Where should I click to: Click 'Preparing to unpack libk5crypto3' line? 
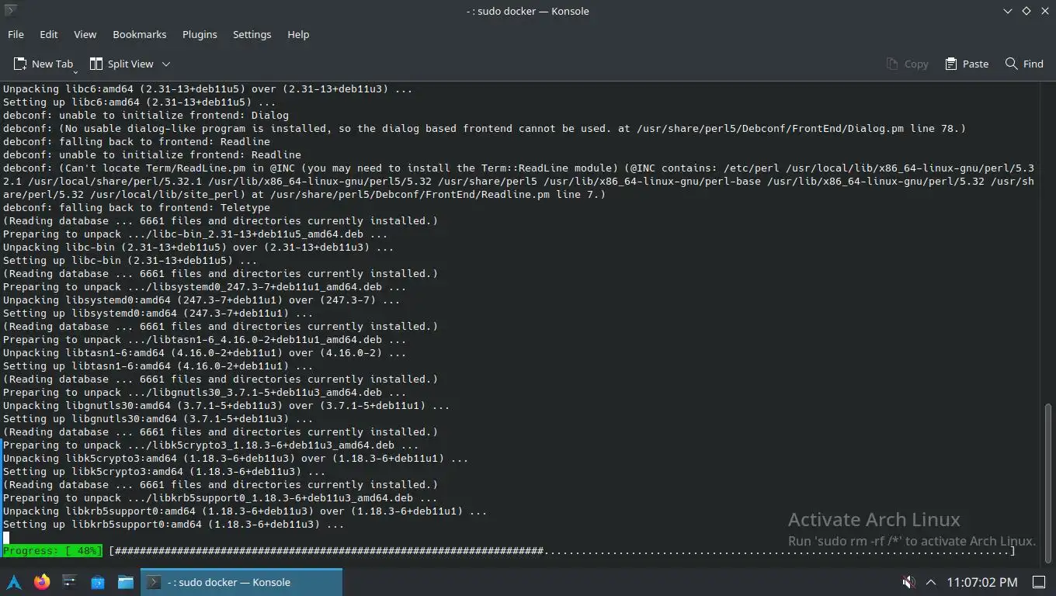(211, 445)
